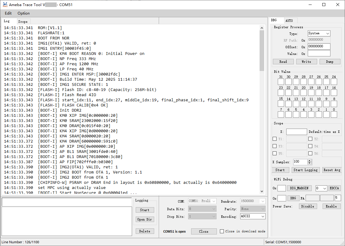Click the Dump register button
The image size is (345, 246).
coord(330,62)
